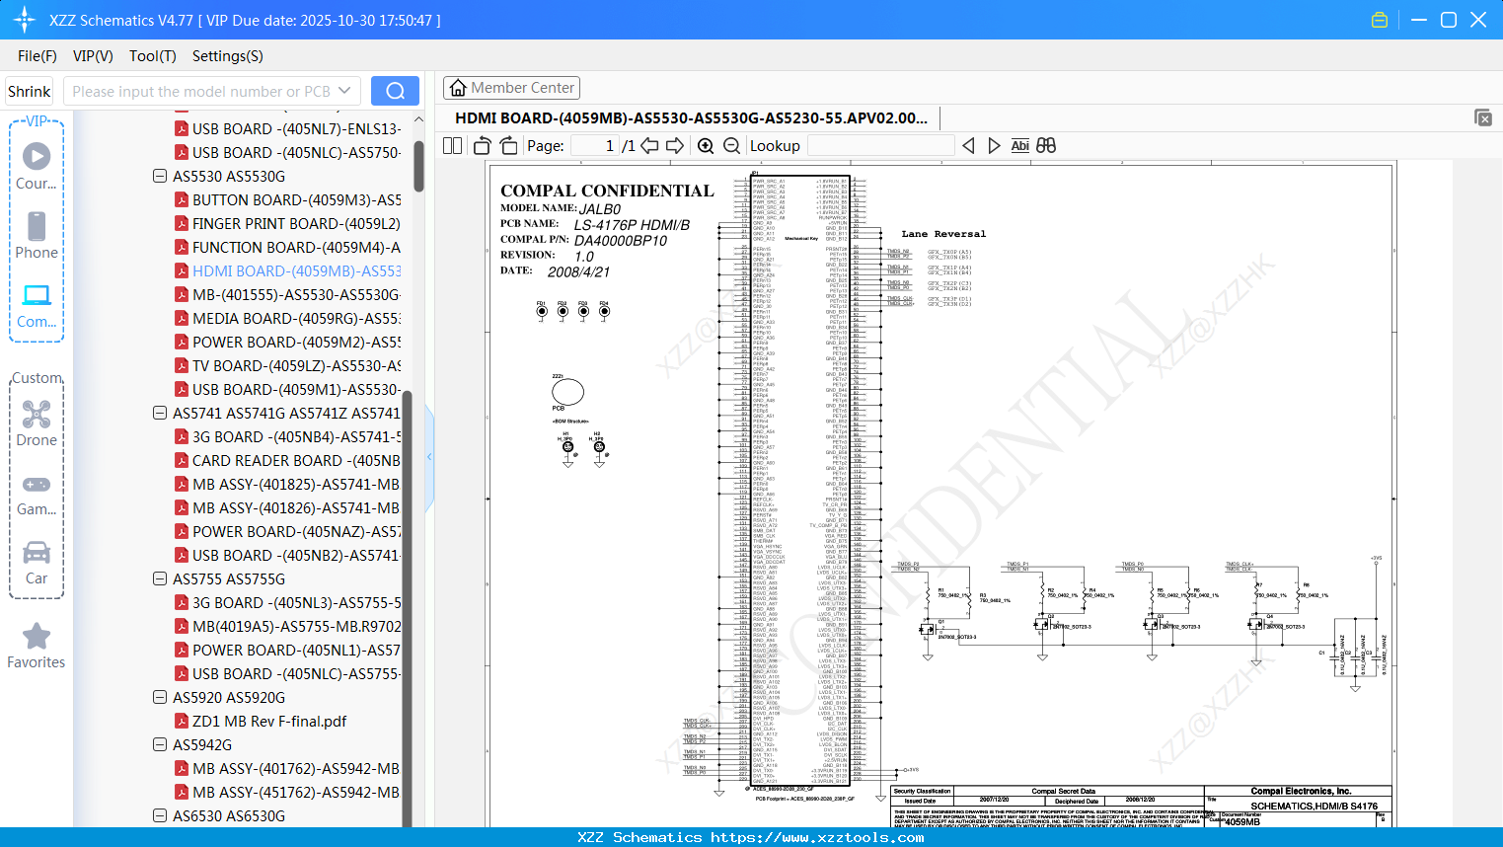Zoom out of the schematic
Screen dimensions: 1503x847
click(x=731, y=145)
